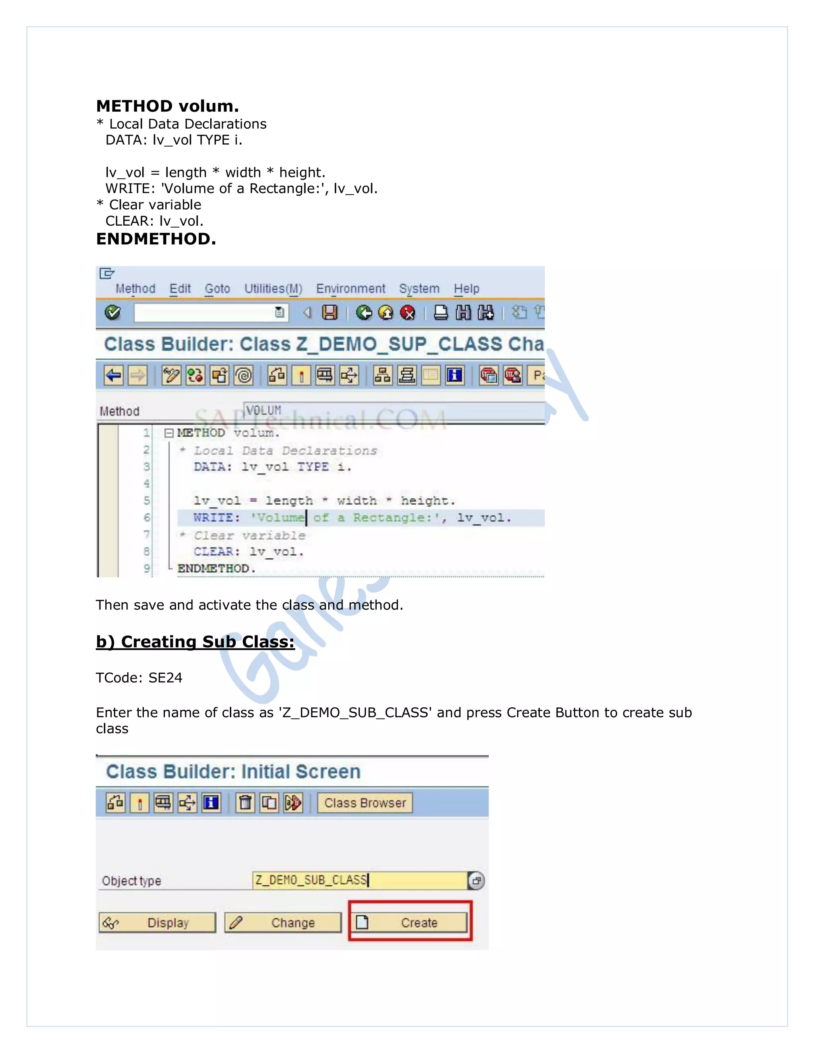814x1053 pixels.
Task: Click the Print icon in standard toolbar
Action: click(441, 313)
